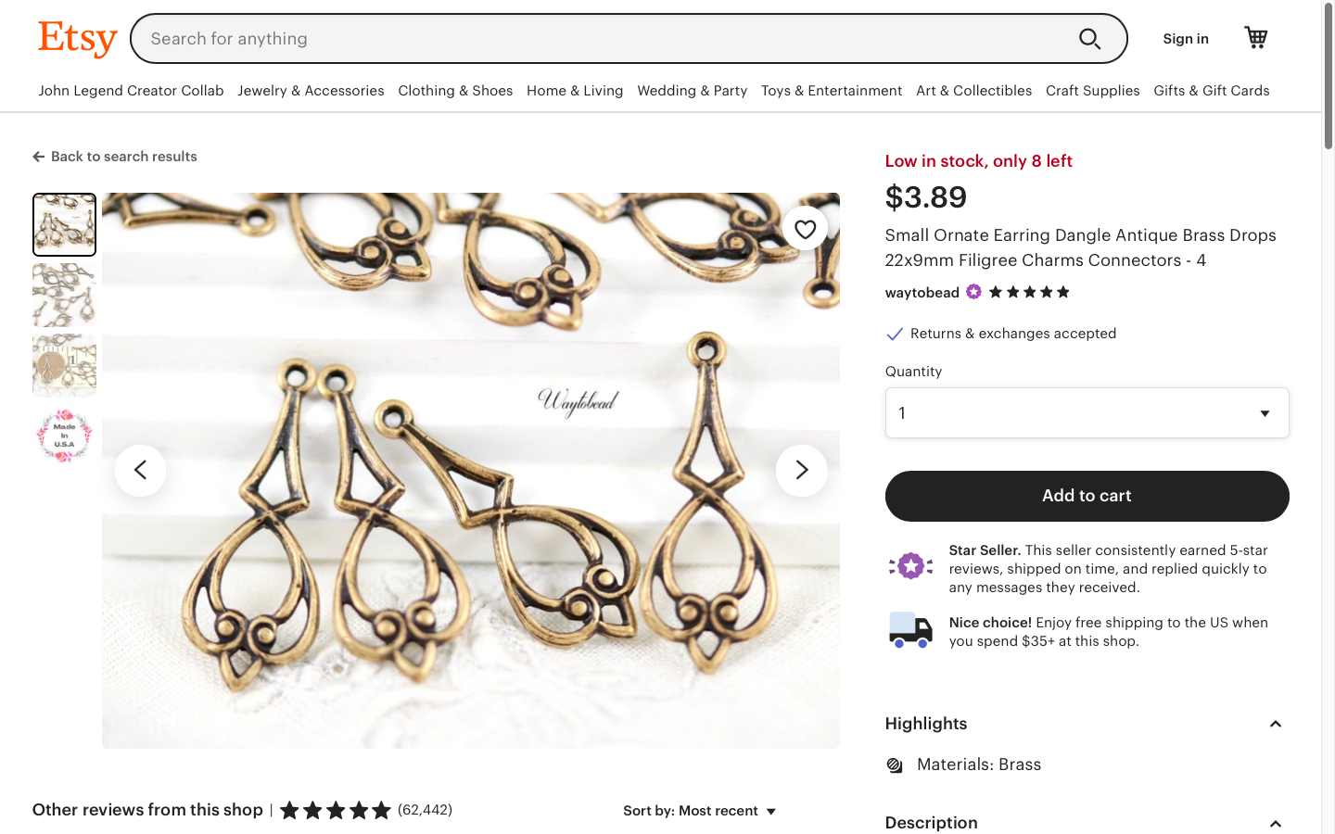Open the Sort by: Most recent menu
The width and height of the screenshot is (1335, 834).
700,811
